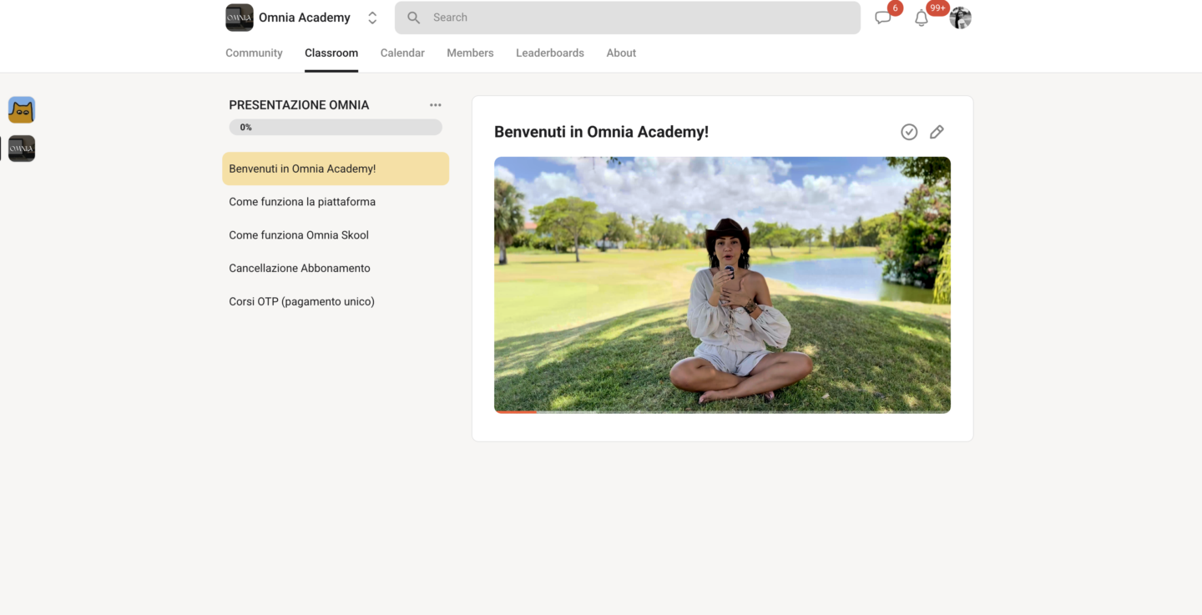Image resolution: width=1202 pixels, height=615 pixels.
Task: Click the Omnia Academy name in header
Action: (x=305, y=18)
